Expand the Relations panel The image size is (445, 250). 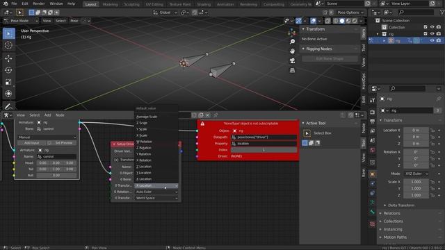click(391, 213)
